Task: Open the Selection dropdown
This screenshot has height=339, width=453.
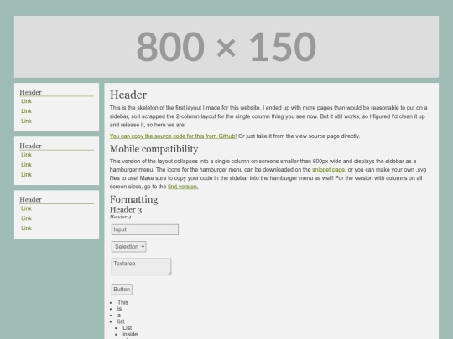Action: pyautogui.click(x=129, y=247)
